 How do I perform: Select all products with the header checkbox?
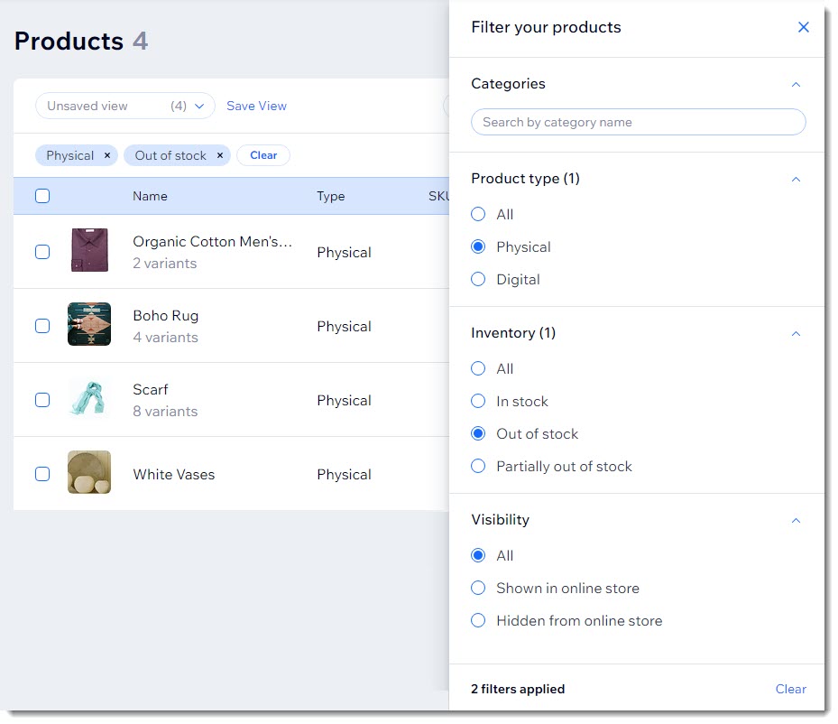pos(42,196)
